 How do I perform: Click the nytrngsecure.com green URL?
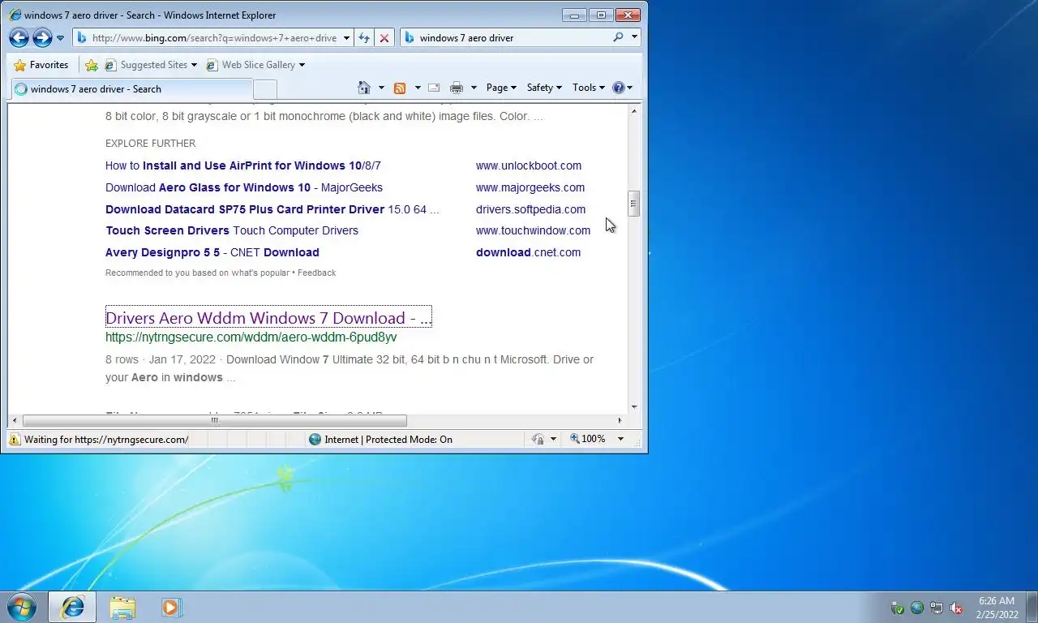[x=251, y=337]
